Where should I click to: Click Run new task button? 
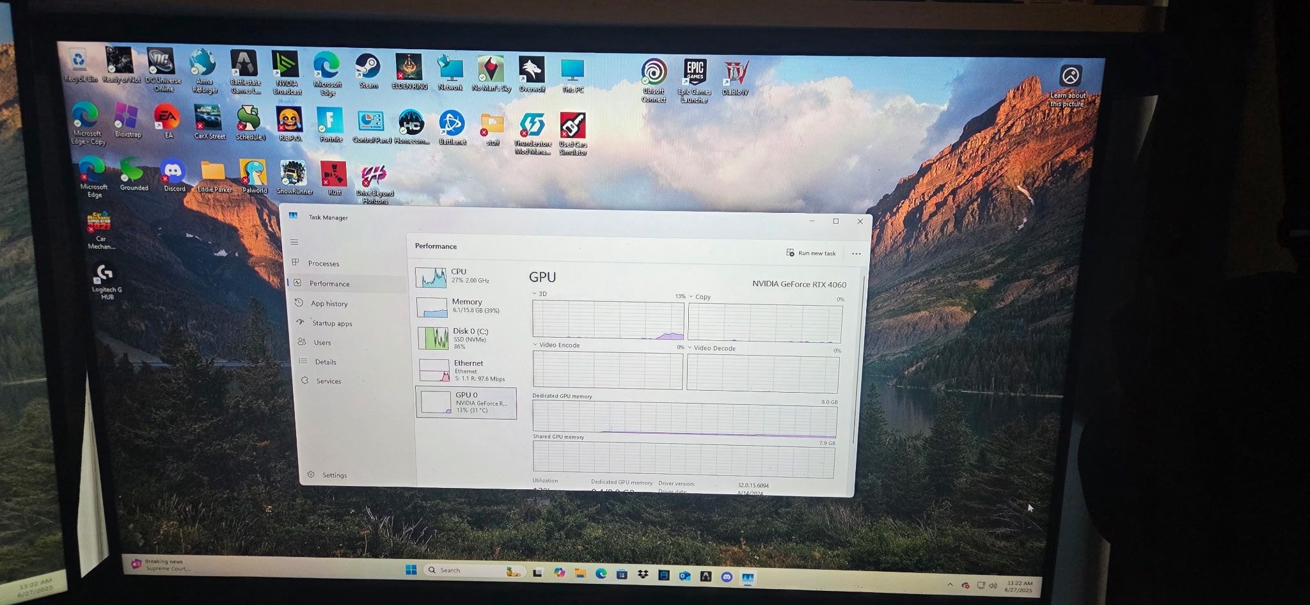(811, 253)
